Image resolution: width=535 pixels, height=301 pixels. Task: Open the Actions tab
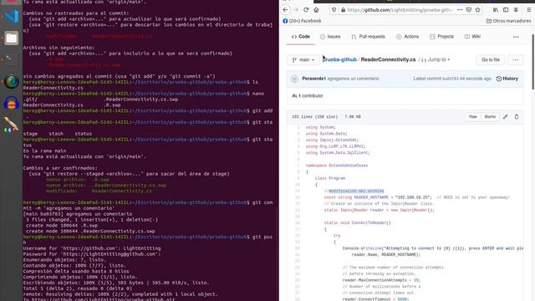point(407,37)
